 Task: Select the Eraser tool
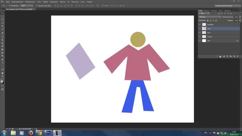(2, 46)
